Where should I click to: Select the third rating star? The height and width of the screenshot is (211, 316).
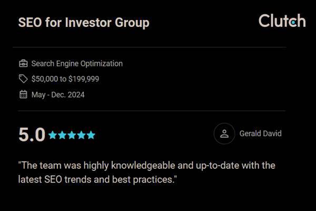point(72,135)
